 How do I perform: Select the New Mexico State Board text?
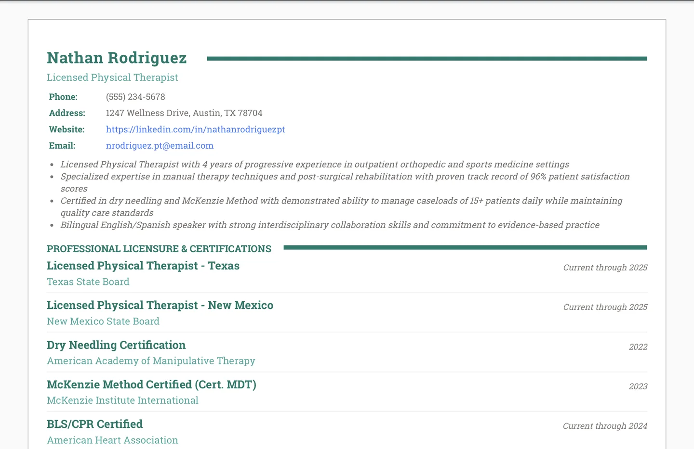103,321
